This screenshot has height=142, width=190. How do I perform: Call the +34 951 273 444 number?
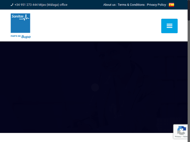point(26,5)
